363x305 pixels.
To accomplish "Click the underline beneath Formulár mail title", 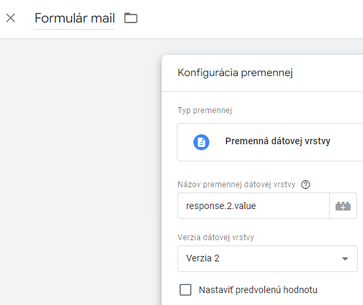I will click(x=75, y=29).
